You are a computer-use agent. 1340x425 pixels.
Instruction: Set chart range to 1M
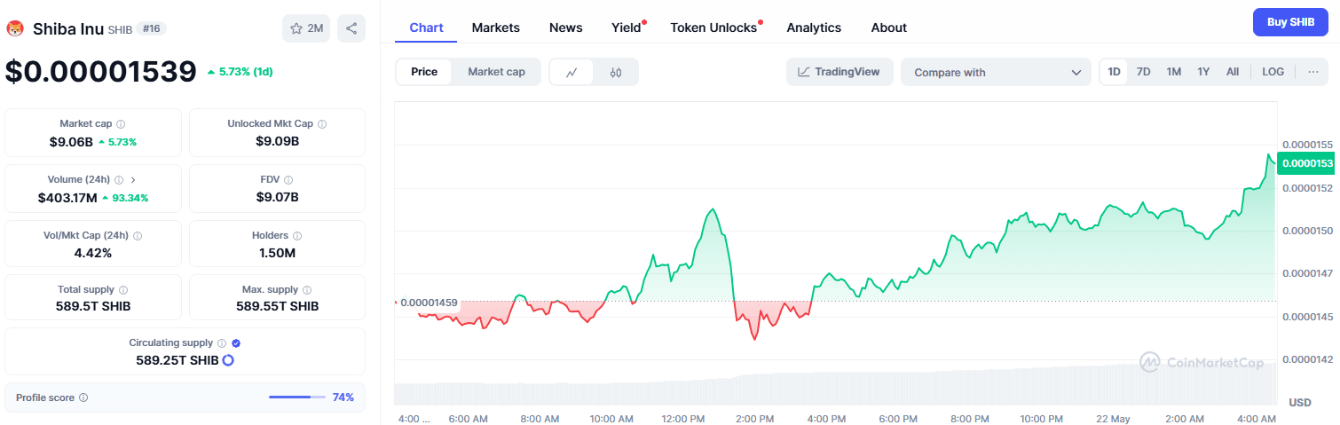(1173, 72)
